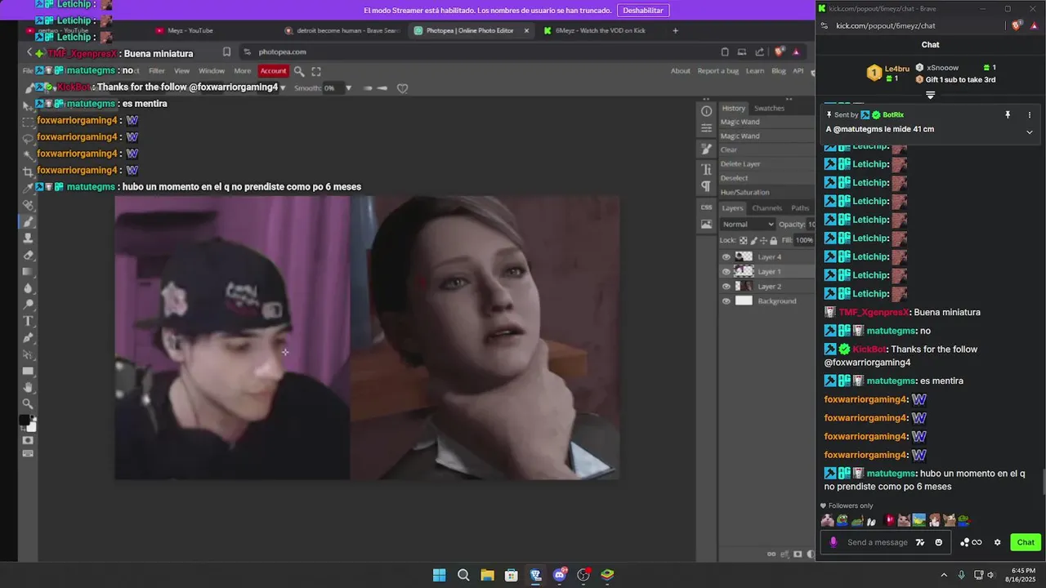Select the Pen tool
The width and height of the screenshot is (1046, 588).
(x=28, y=337)
